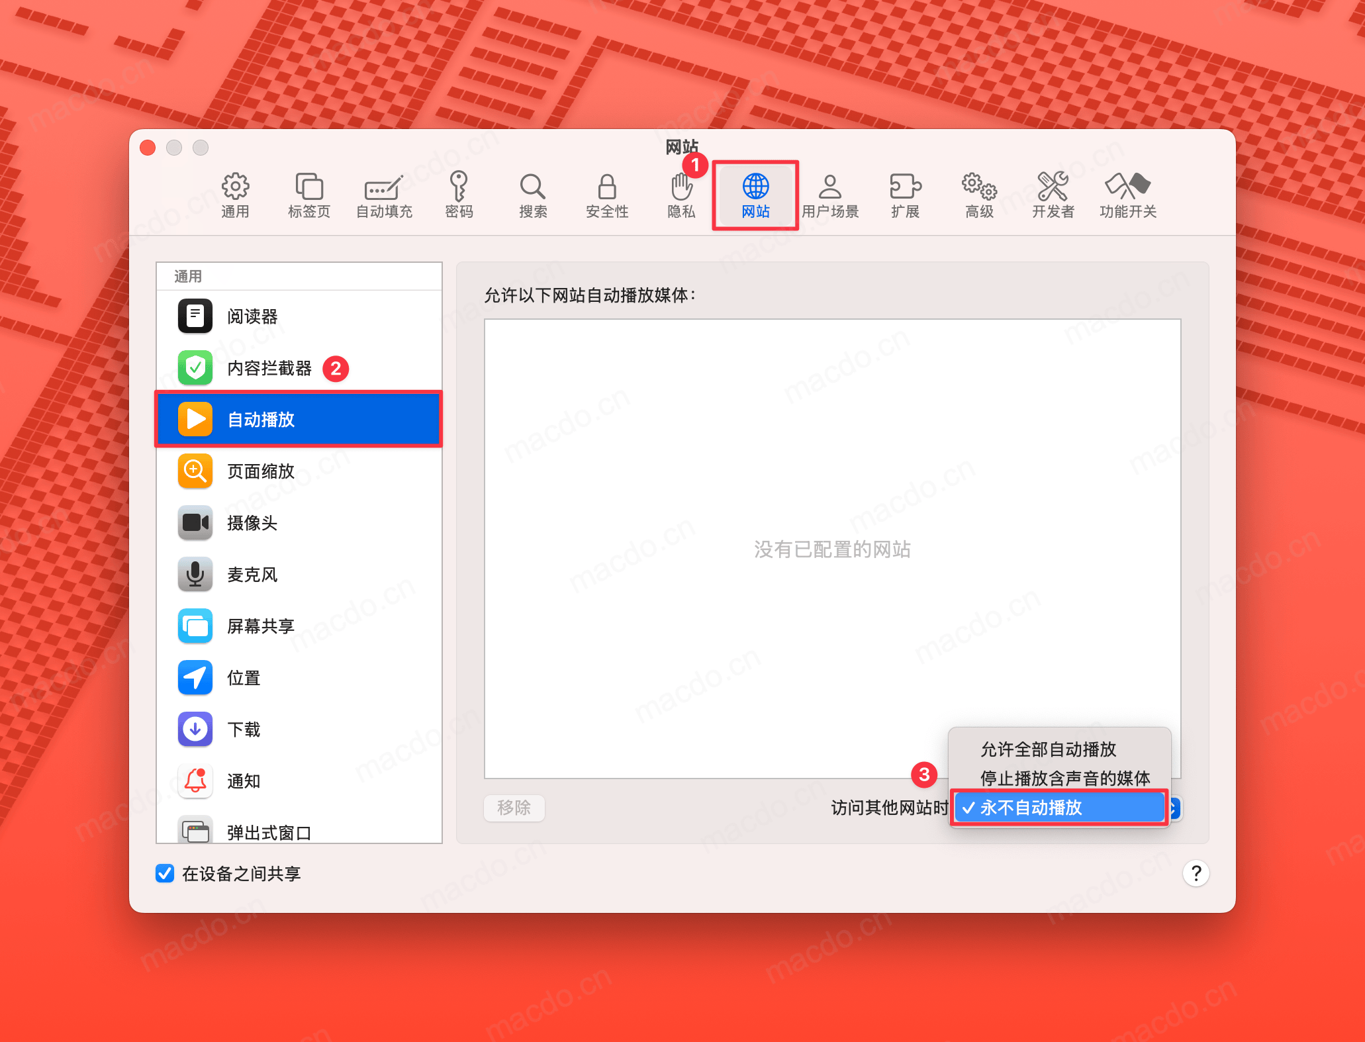Select 内容拦截器 in the sidebar
The width and height of the screenshot is (1365, 1042).
tap(269, 368)
